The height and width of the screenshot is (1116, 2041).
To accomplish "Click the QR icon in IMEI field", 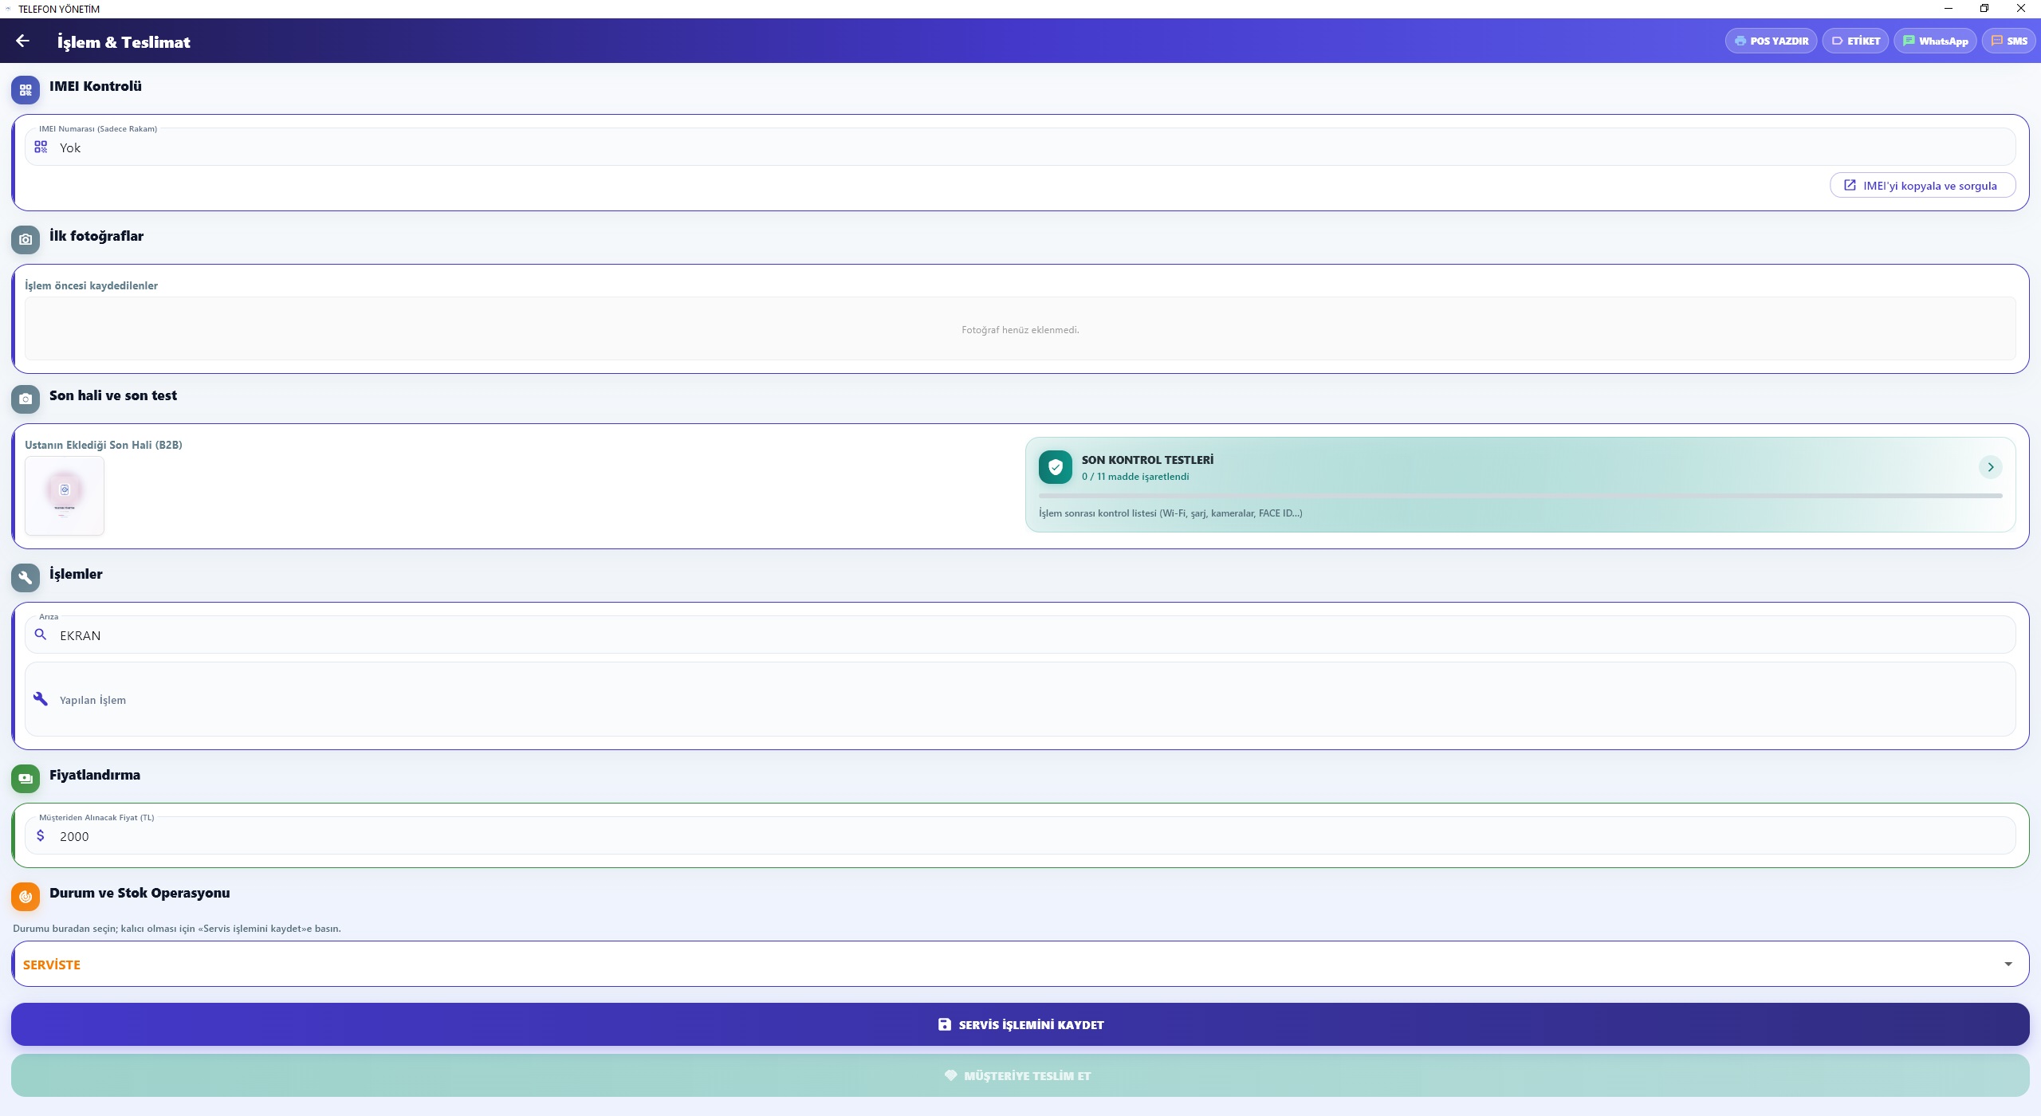I will coord(41,147).
